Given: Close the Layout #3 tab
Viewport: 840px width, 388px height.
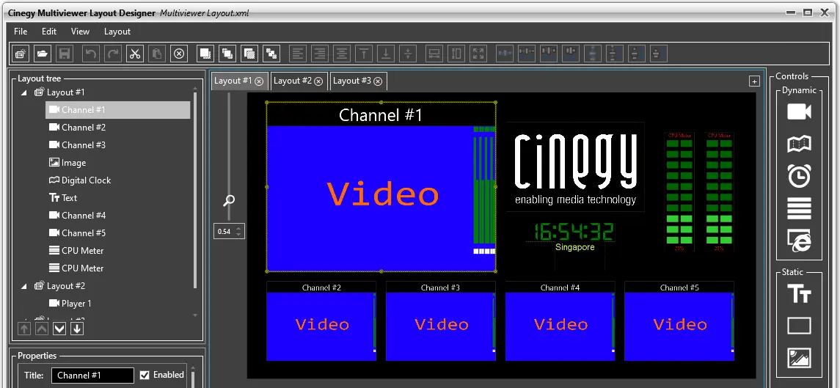Looking at the screenshot, I should click(x=379, y=81).
